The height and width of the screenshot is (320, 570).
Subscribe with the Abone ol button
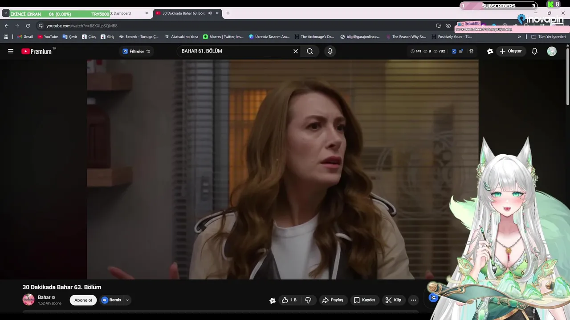coord(83,300)
